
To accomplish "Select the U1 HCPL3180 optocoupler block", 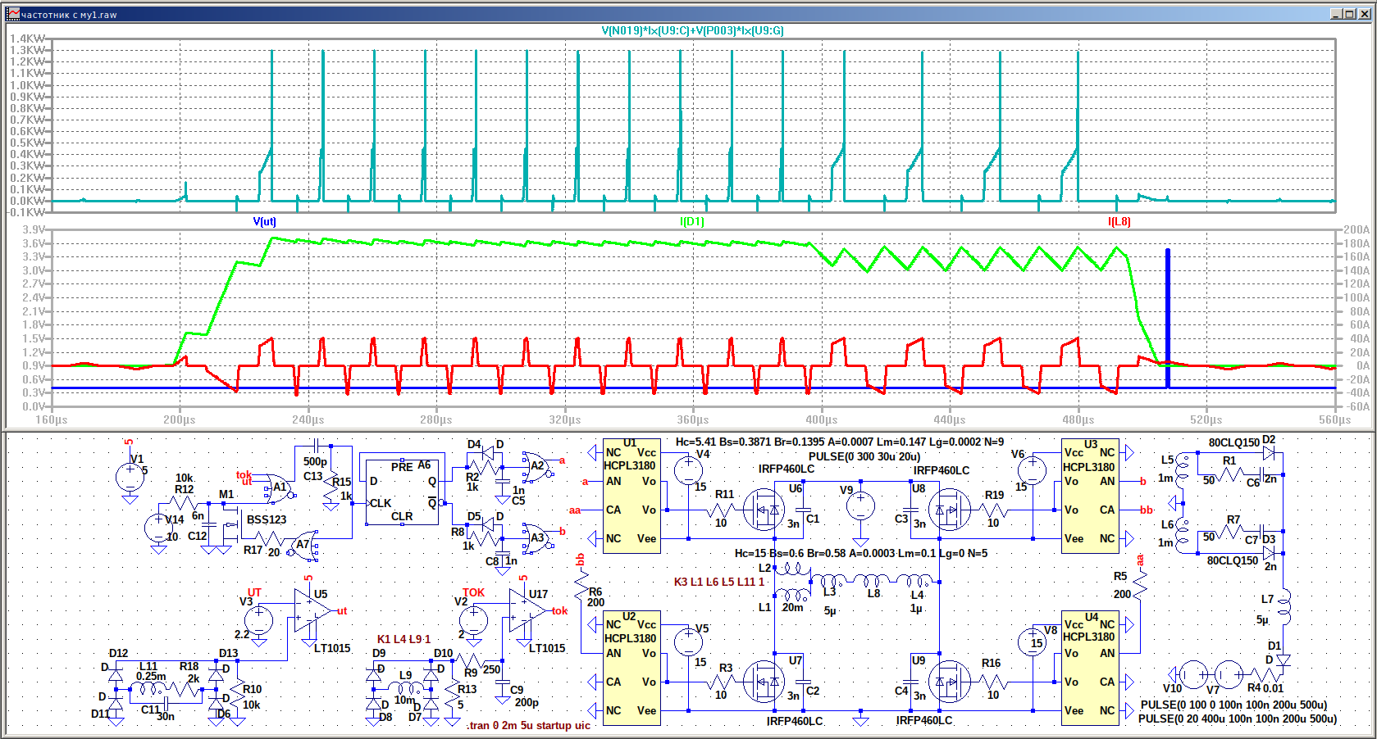I will coord(632,496).
